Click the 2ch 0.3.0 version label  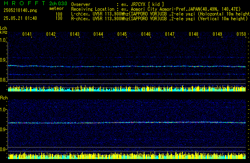click(x=58, y=3)
